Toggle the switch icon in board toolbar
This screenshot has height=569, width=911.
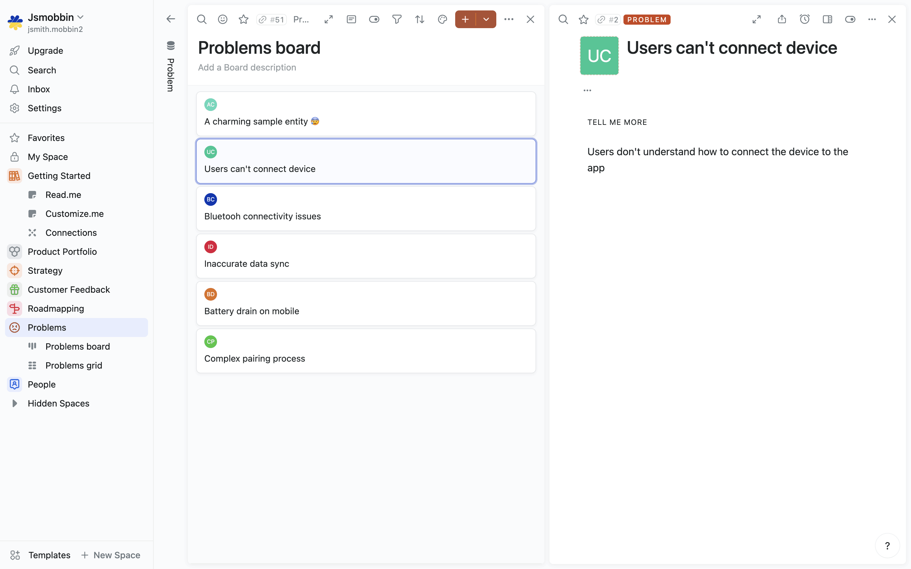(x=374, y=19)
